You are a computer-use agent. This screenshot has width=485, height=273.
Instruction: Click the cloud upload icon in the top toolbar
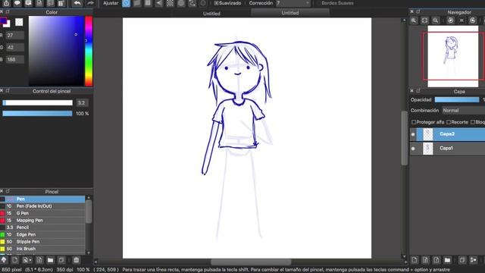coord(6,3)
